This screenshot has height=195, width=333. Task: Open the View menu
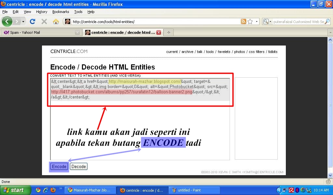coord(27,12)
